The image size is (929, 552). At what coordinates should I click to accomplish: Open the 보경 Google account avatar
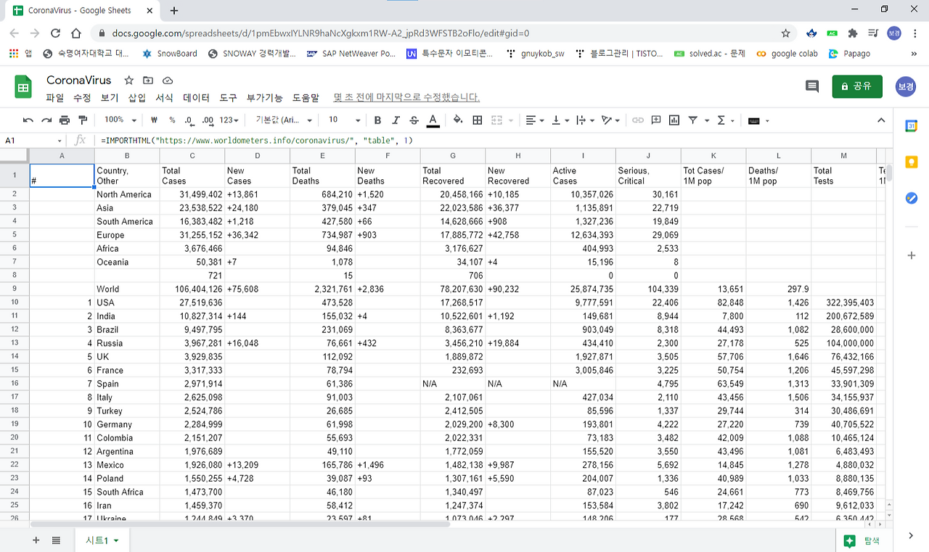point(905,86)
